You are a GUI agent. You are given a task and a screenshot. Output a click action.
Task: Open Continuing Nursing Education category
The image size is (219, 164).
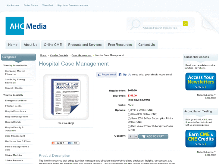pyautogui.click(x=15, y=81)
